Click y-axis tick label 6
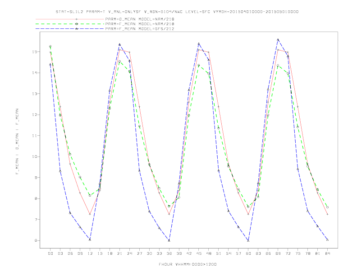This screenshot has width=357, height=276. click(x=36, y=240)
